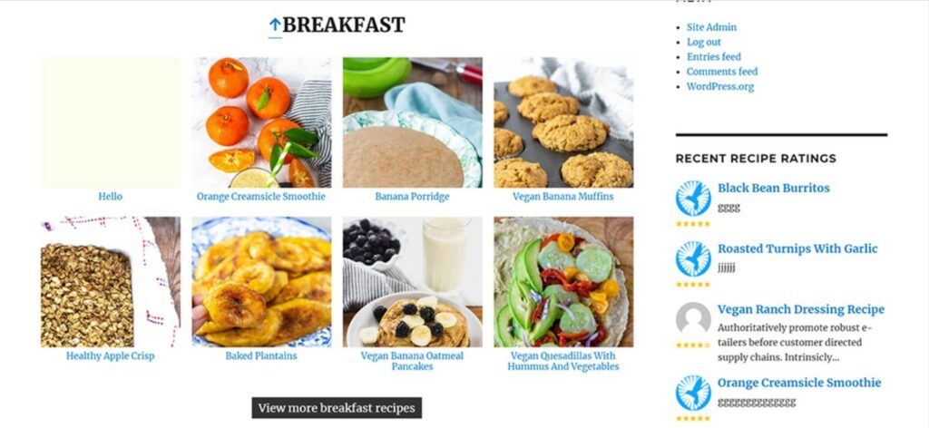Screen dimensions: 929x428
Task: Select the Vegan Banana Muffins image
Action: pyautogui.click(x=563, y=122)
